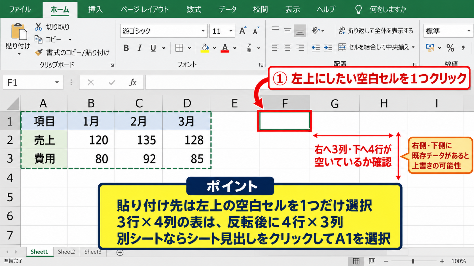
Task: Toggle Bold formatting
Action: (126, 48)
